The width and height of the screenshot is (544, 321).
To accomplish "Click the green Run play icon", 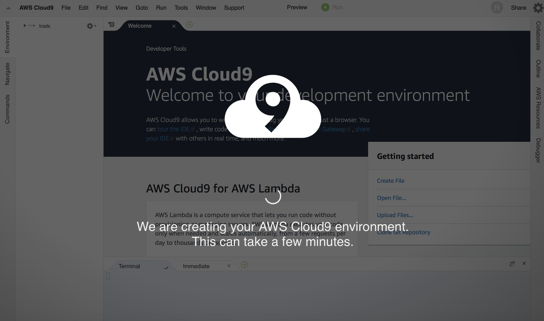I will [x=325, y=7].
